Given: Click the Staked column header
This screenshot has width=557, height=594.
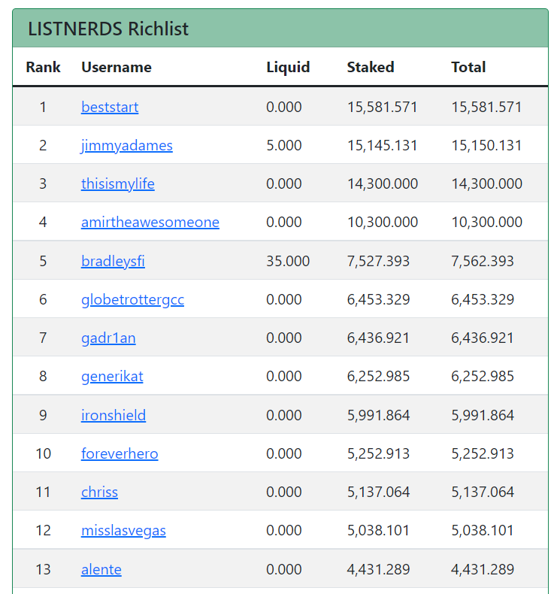Looking at the screenshot, I should coord(371,67).
